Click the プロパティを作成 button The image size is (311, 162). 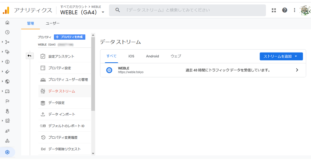click(70, 37)
